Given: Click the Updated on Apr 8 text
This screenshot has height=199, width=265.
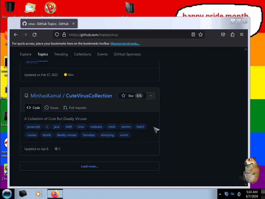Looking at the screenshot, I should tap(36, 149).
